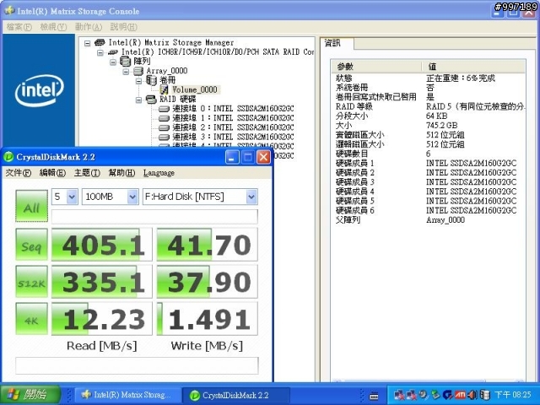
Task: Start the 512K benchmark test
Action: point(32,282)
